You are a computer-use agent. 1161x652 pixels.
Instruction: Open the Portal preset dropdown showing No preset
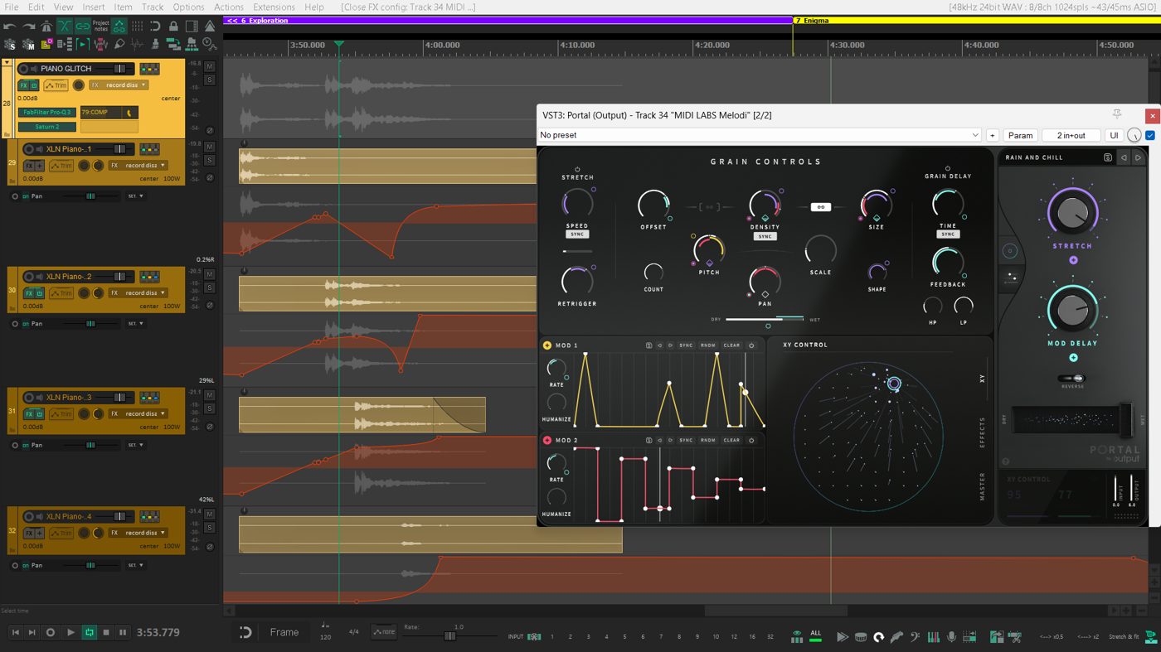click(x=759, y=135)
